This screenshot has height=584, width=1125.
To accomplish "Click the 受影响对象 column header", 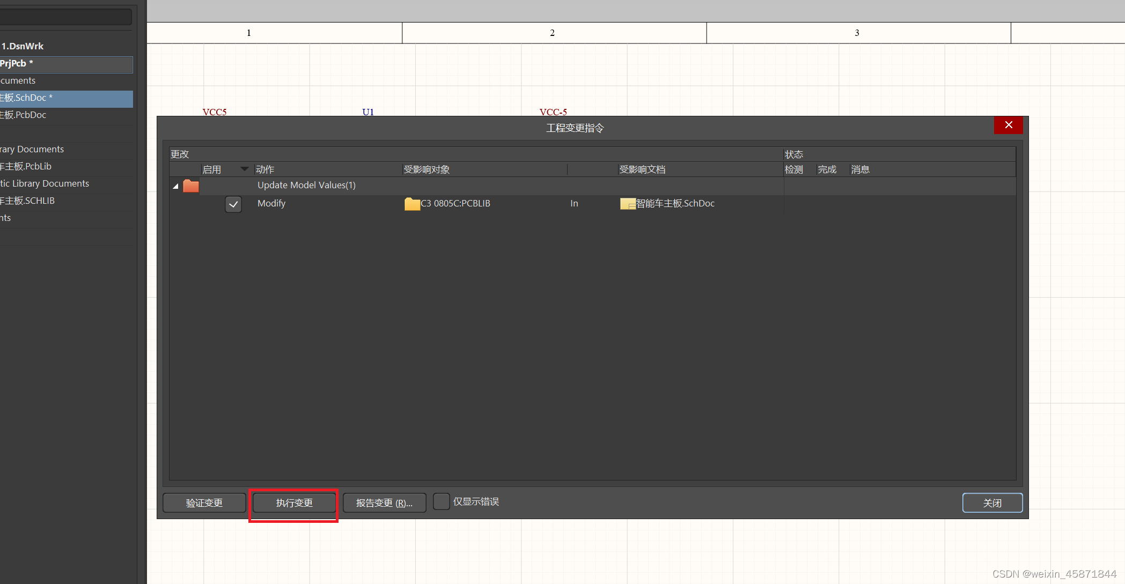I will pyautogui.click(x=427, y=169).
